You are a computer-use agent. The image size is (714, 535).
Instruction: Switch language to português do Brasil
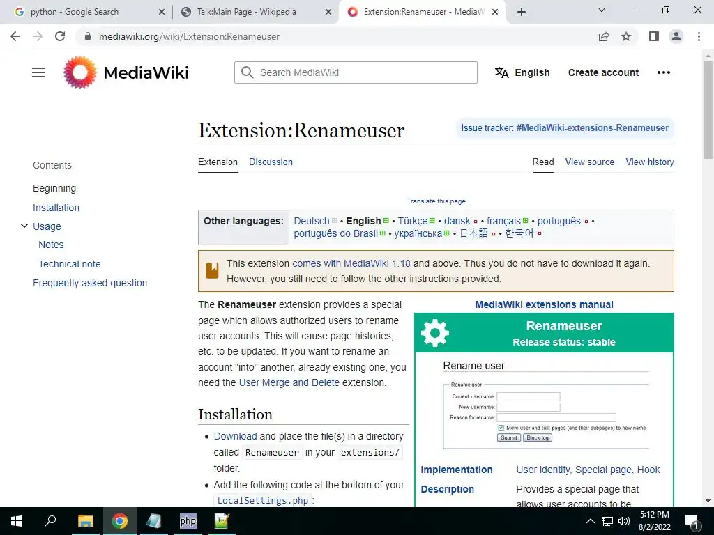coord(335,233)
